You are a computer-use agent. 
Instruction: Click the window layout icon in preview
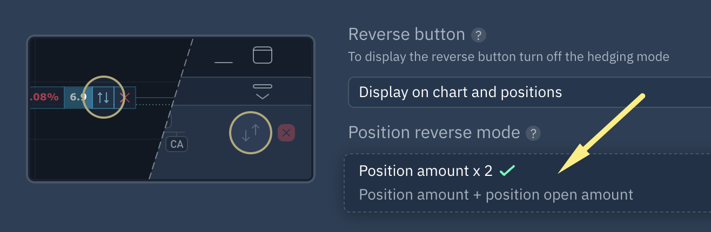pyautogui.click(x=263, y=55)
